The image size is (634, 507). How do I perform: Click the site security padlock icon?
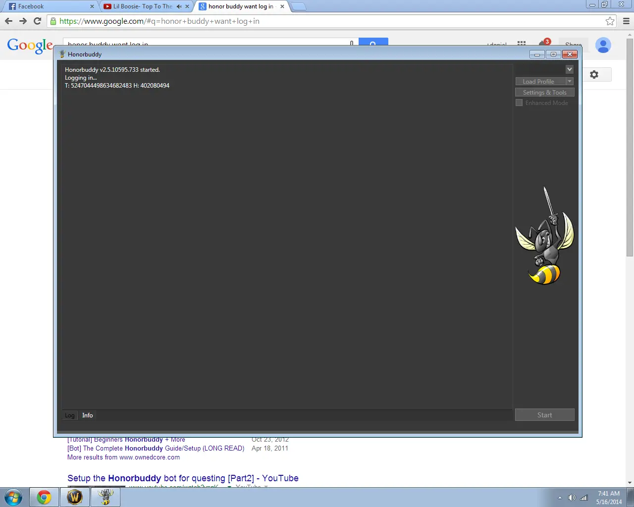pos(53,21)
